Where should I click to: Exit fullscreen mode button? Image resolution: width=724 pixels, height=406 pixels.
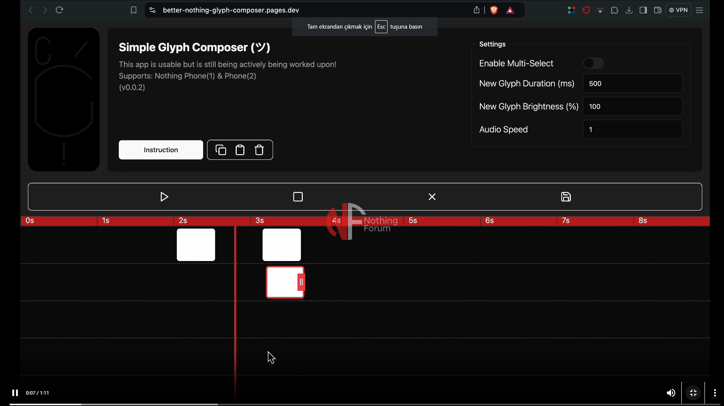(x=693, y=393)
